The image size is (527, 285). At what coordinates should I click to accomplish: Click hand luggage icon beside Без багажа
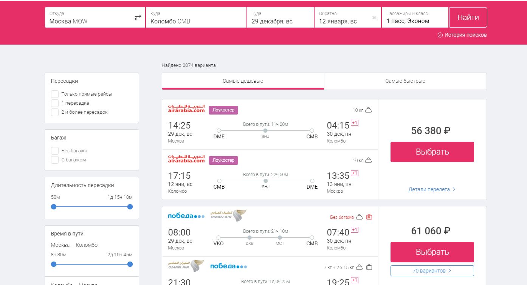point(360,217)
